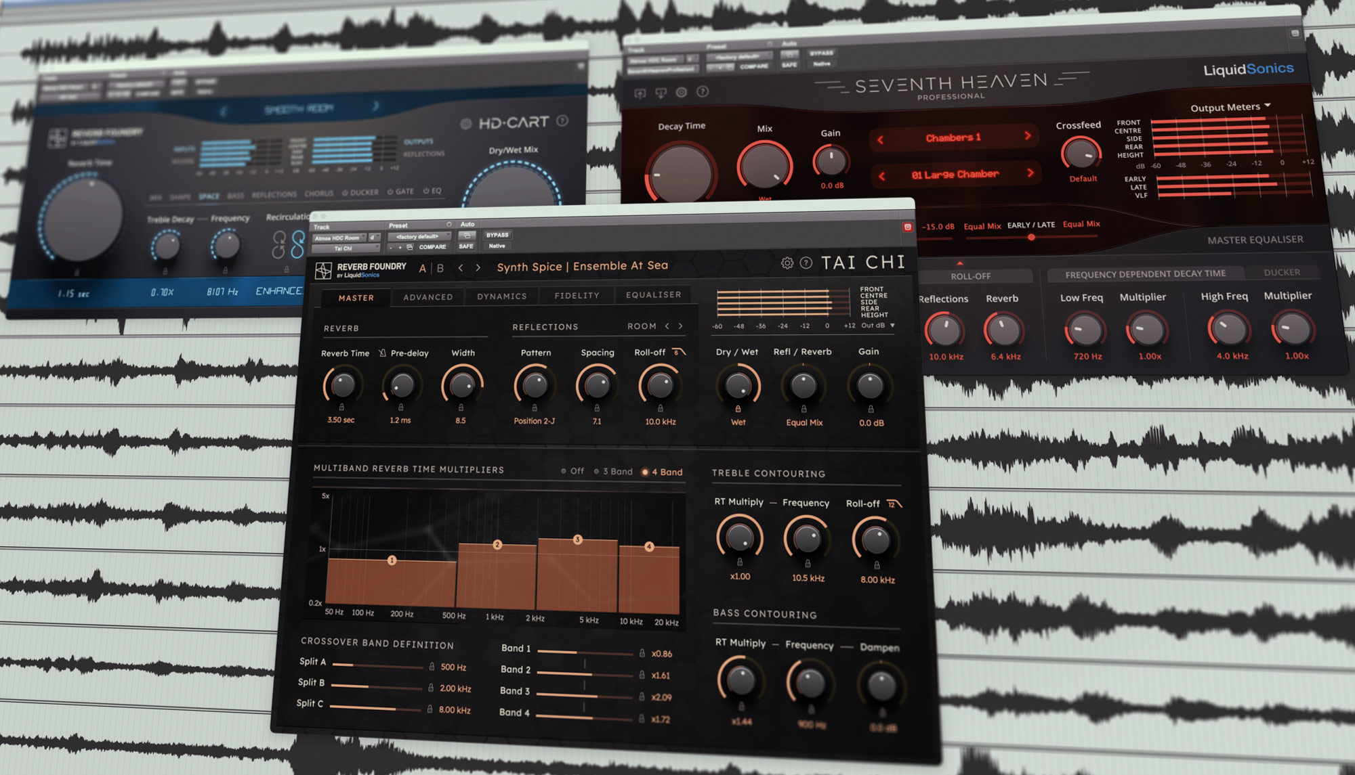Click the copy settings icon beside COMPARE in Tai Chi
This screenshot has width=1355, height=775.
click(409, 247)
